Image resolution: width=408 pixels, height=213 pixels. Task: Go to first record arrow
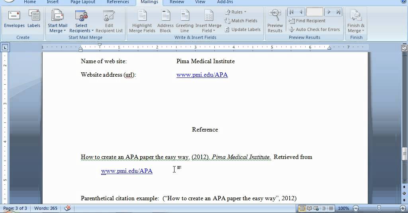(x=291, y=12)
